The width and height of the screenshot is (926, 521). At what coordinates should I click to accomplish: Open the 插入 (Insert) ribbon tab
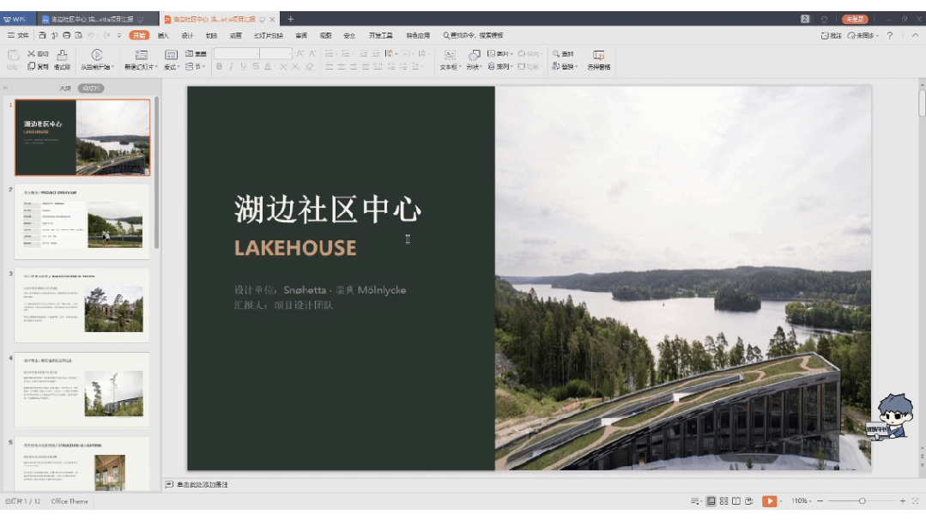163,35
